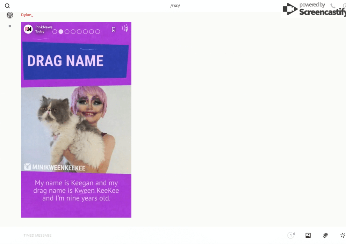Click the Dylan_ username link

27,15
